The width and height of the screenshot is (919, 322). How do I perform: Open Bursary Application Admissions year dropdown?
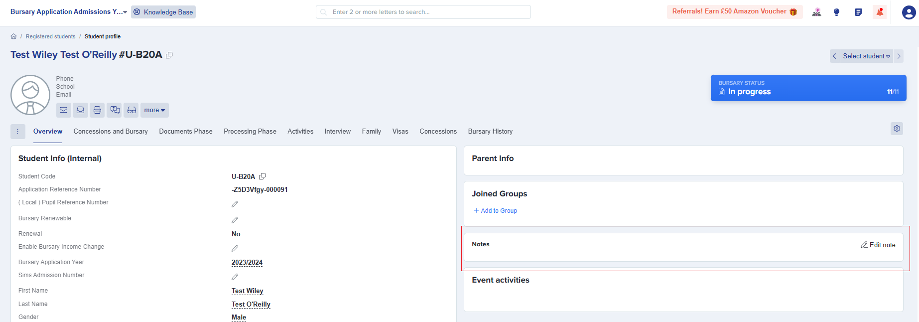[x=69, y=12]
